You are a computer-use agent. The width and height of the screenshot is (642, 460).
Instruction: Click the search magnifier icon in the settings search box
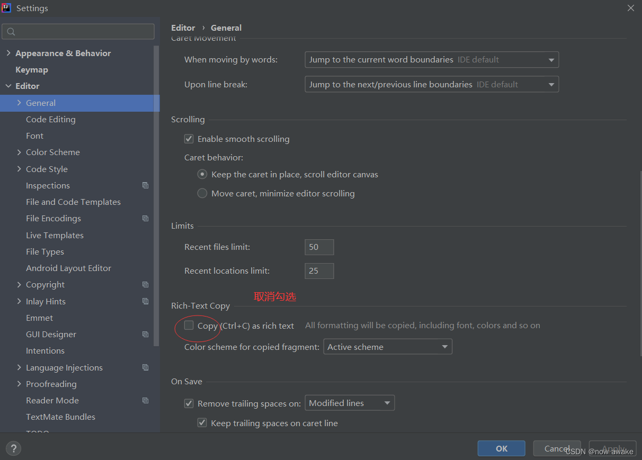click(x=11, y=32)
